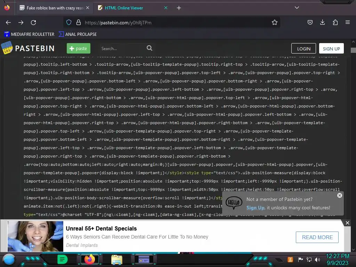Move the page vertical scrollbar thumb
This screenshot has width=356, height=267.
353,50
